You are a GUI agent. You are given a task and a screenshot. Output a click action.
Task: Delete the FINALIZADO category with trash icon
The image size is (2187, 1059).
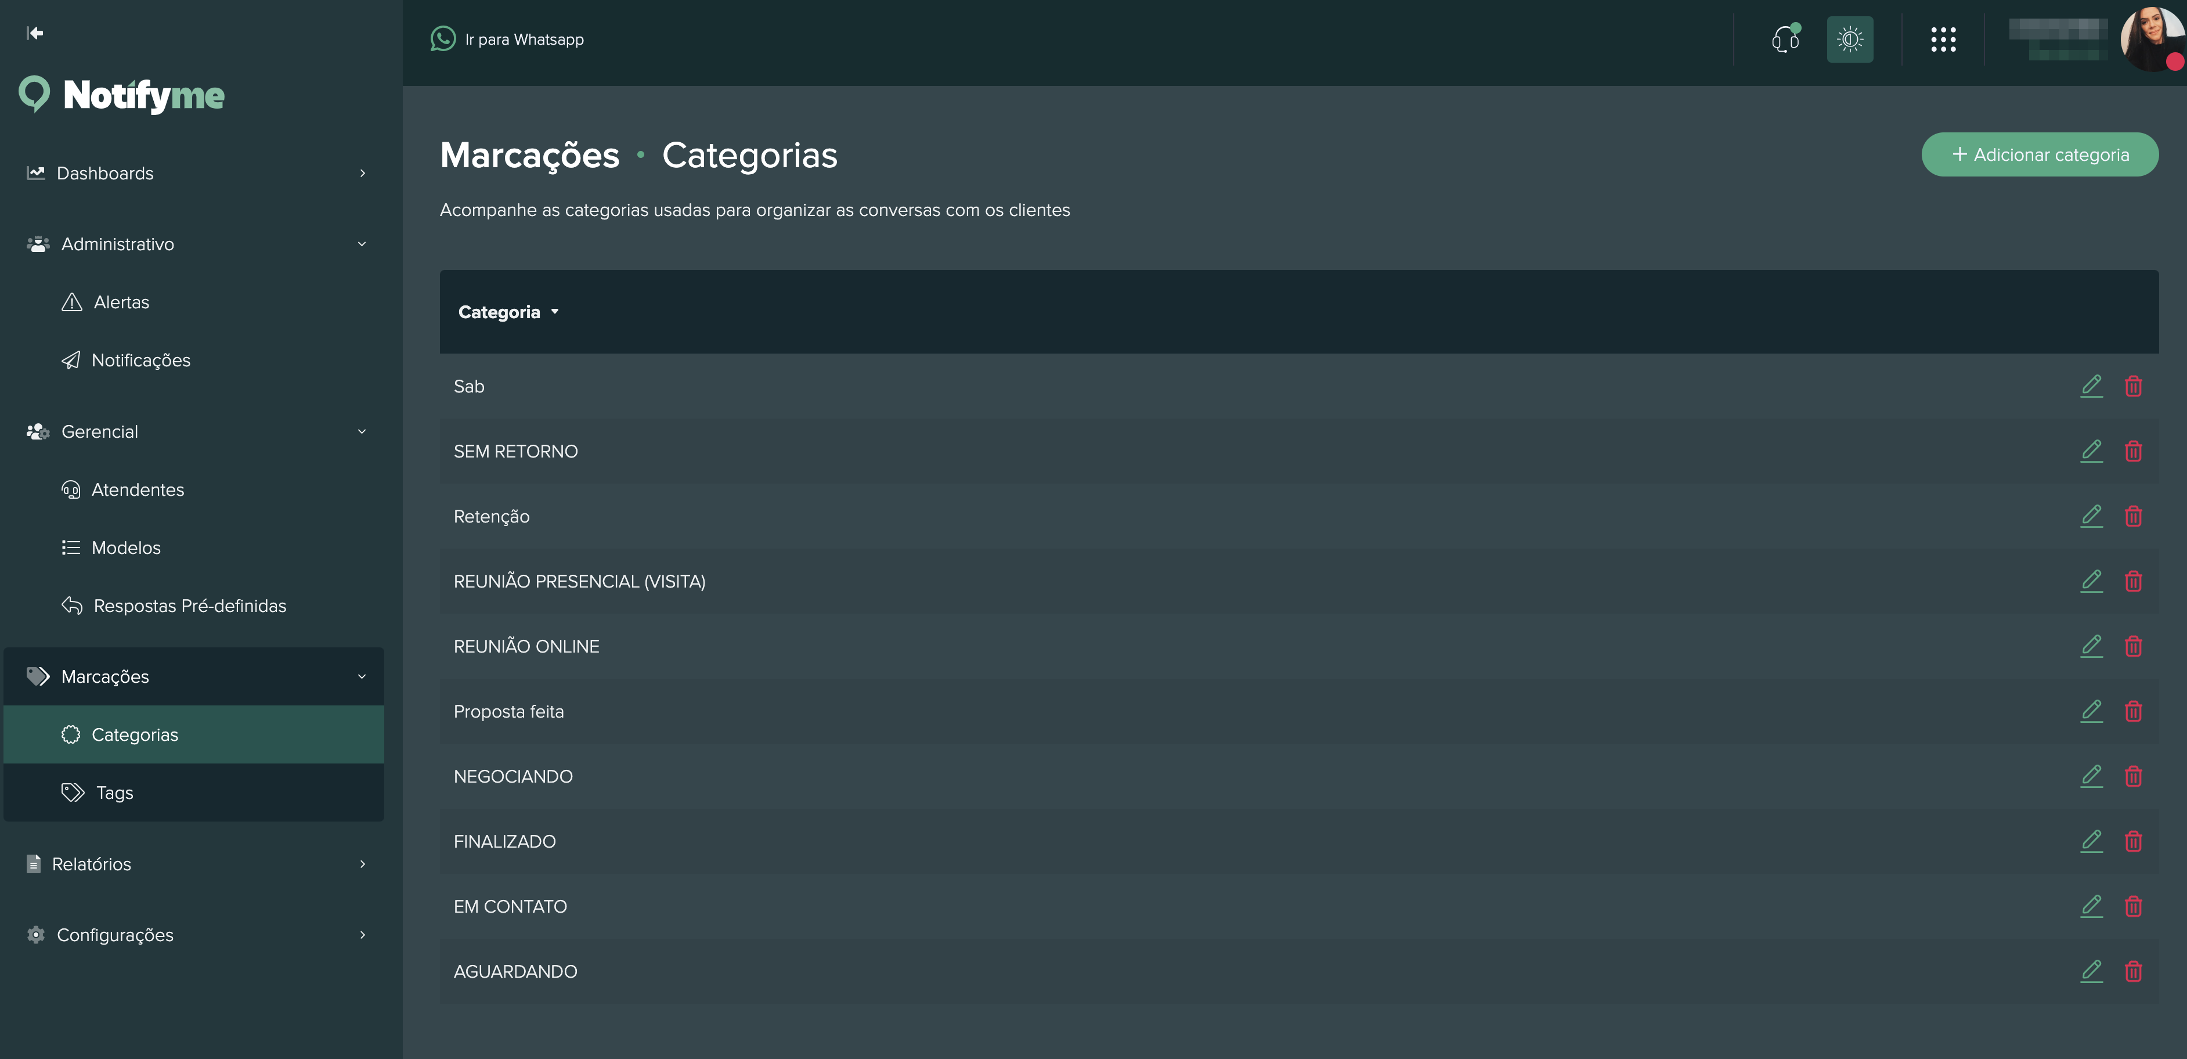point(2134,841)
